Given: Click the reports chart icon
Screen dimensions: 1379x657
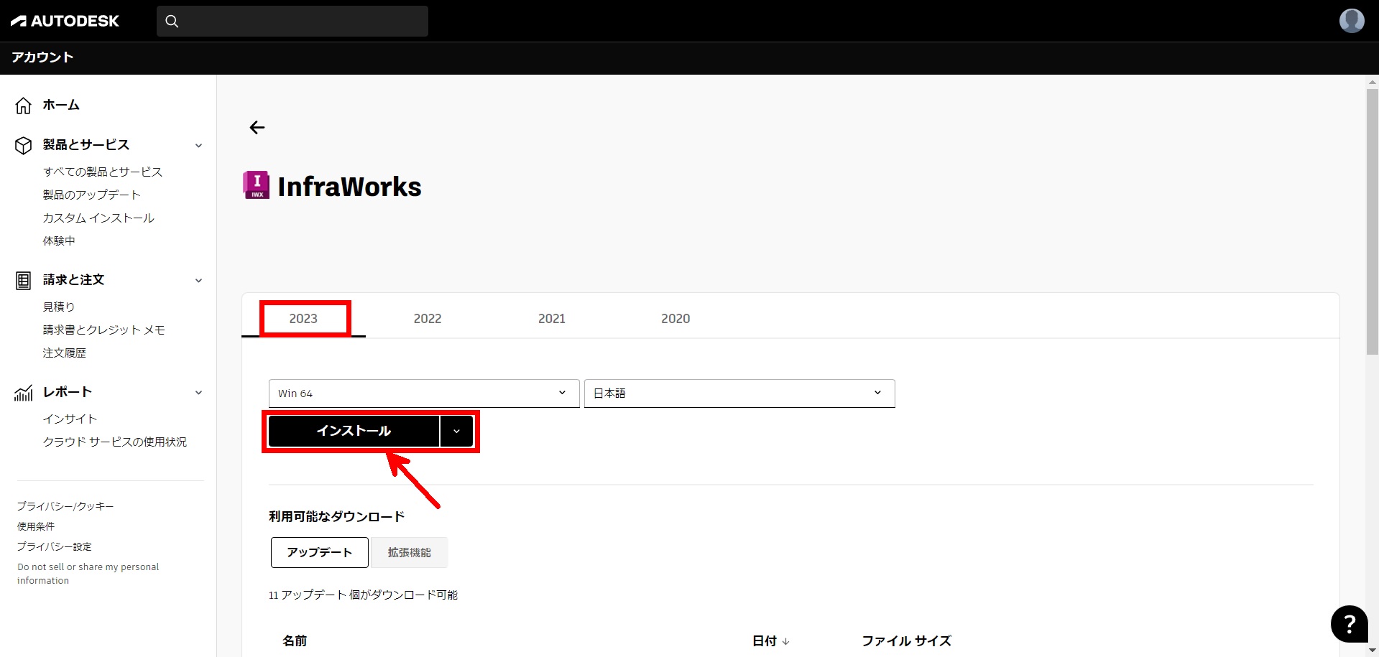Looking at the screenshot, I should (24, 393).
